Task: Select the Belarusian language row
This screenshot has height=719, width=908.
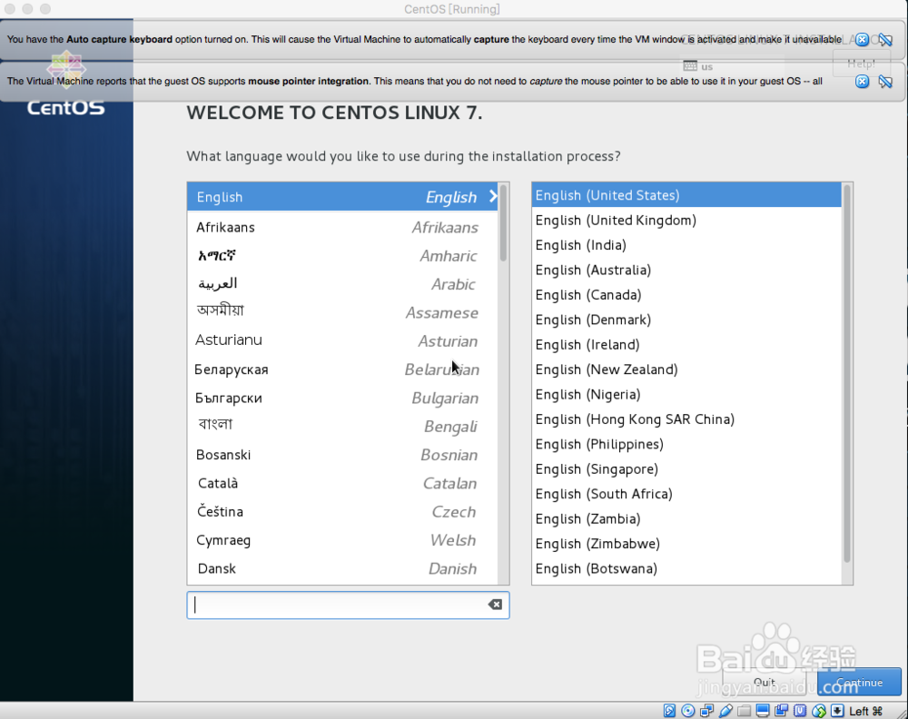Action: point(342,369)
